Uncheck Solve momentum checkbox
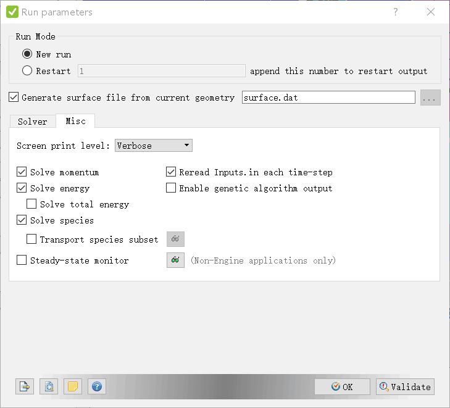 pos(22,172)
